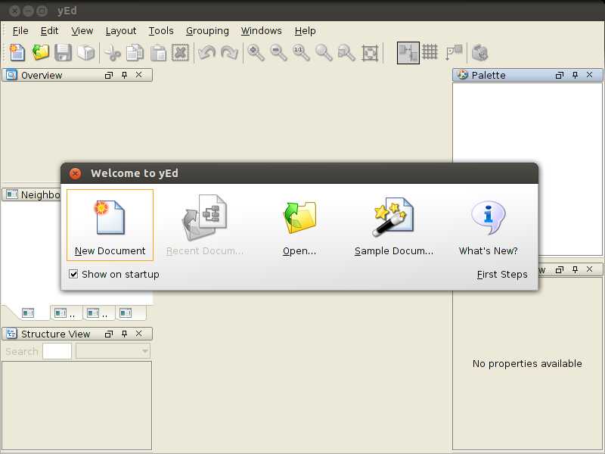
Task: Click the Structure View title icon
Action: click(11, 334)
